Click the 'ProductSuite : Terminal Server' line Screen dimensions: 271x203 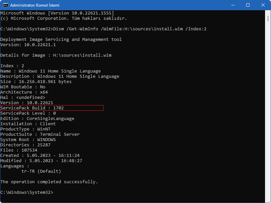(40, 134)
